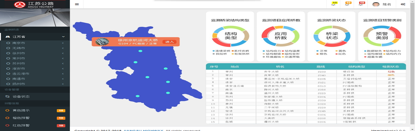This screenshot has height=131, width=415.
Task: Click the JIANGSU HIGHWAY footer link
Action: tap(144, 130)
